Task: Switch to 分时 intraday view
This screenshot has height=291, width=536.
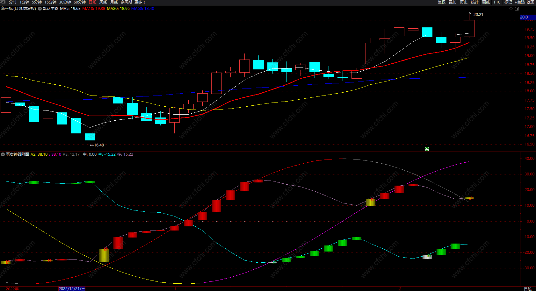Action: tap(13, 2)
